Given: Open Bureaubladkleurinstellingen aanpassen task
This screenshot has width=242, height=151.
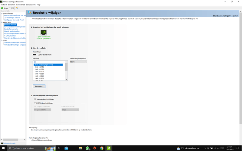Looking at the screenshot, I should pos(15,27).
